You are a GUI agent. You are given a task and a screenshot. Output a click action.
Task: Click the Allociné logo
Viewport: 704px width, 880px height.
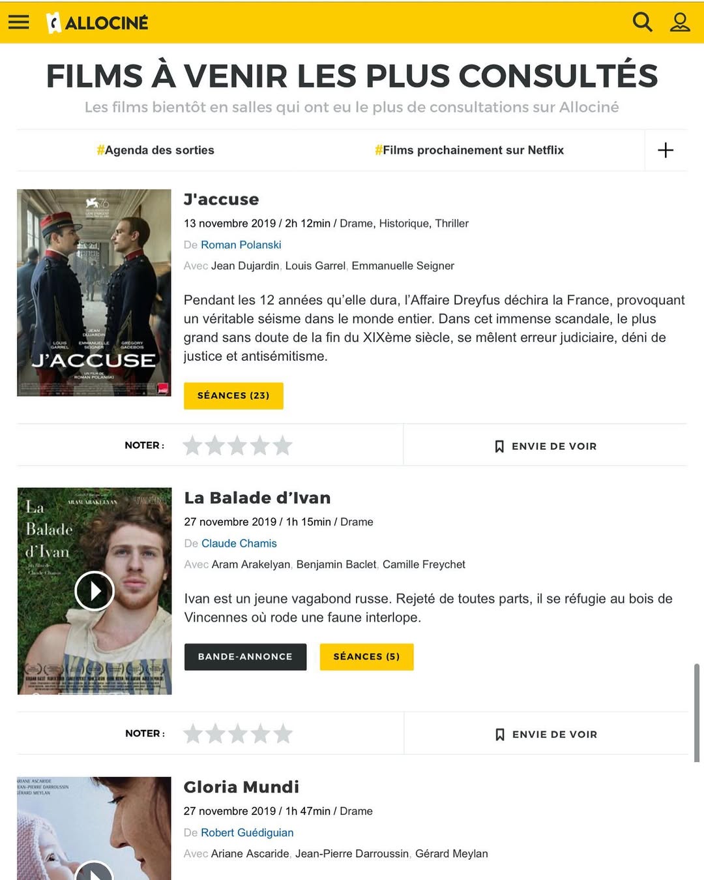[x=98, y=23]
